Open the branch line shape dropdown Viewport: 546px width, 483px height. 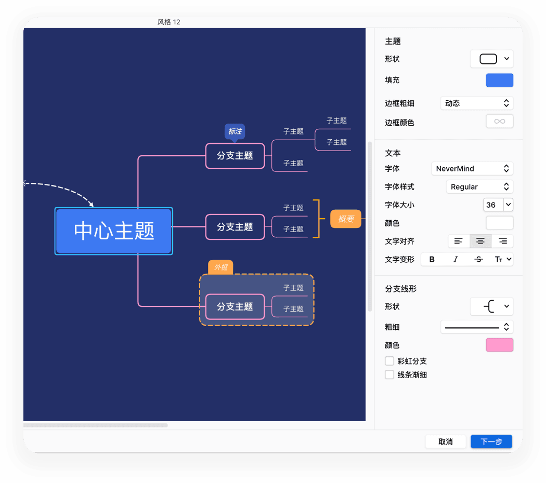point(491,306)
